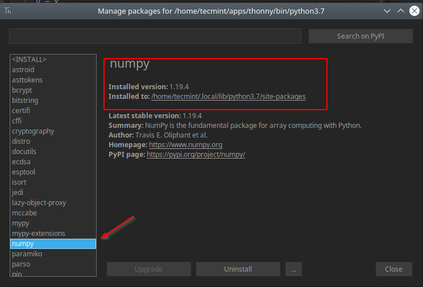This screenshot has height=287, width=423.
Task: Choose the jedi package
Action: click(x=18, y=193)
